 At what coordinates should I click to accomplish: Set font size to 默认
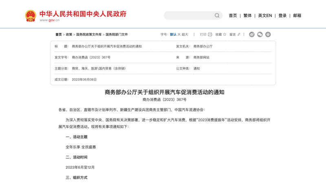(x=173, y=35)
